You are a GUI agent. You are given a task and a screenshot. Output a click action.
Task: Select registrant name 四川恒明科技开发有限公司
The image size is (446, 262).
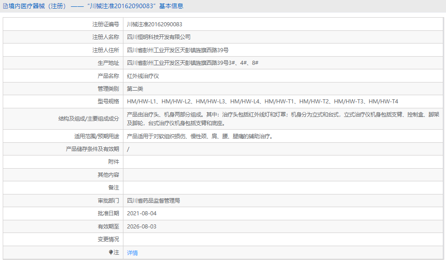(159, 37)
